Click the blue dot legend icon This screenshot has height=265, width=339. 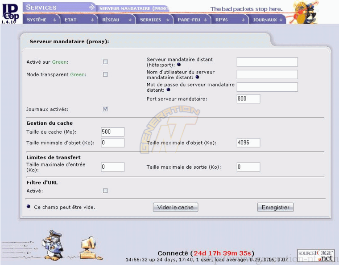click(29, 207)
